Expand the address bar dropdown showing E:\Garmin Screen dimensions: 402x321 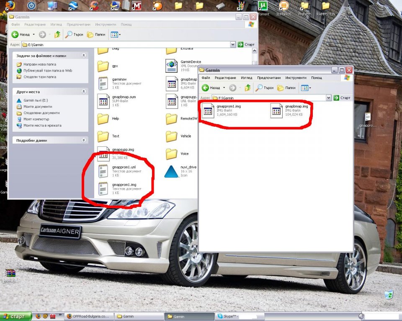tap(233, 45)
